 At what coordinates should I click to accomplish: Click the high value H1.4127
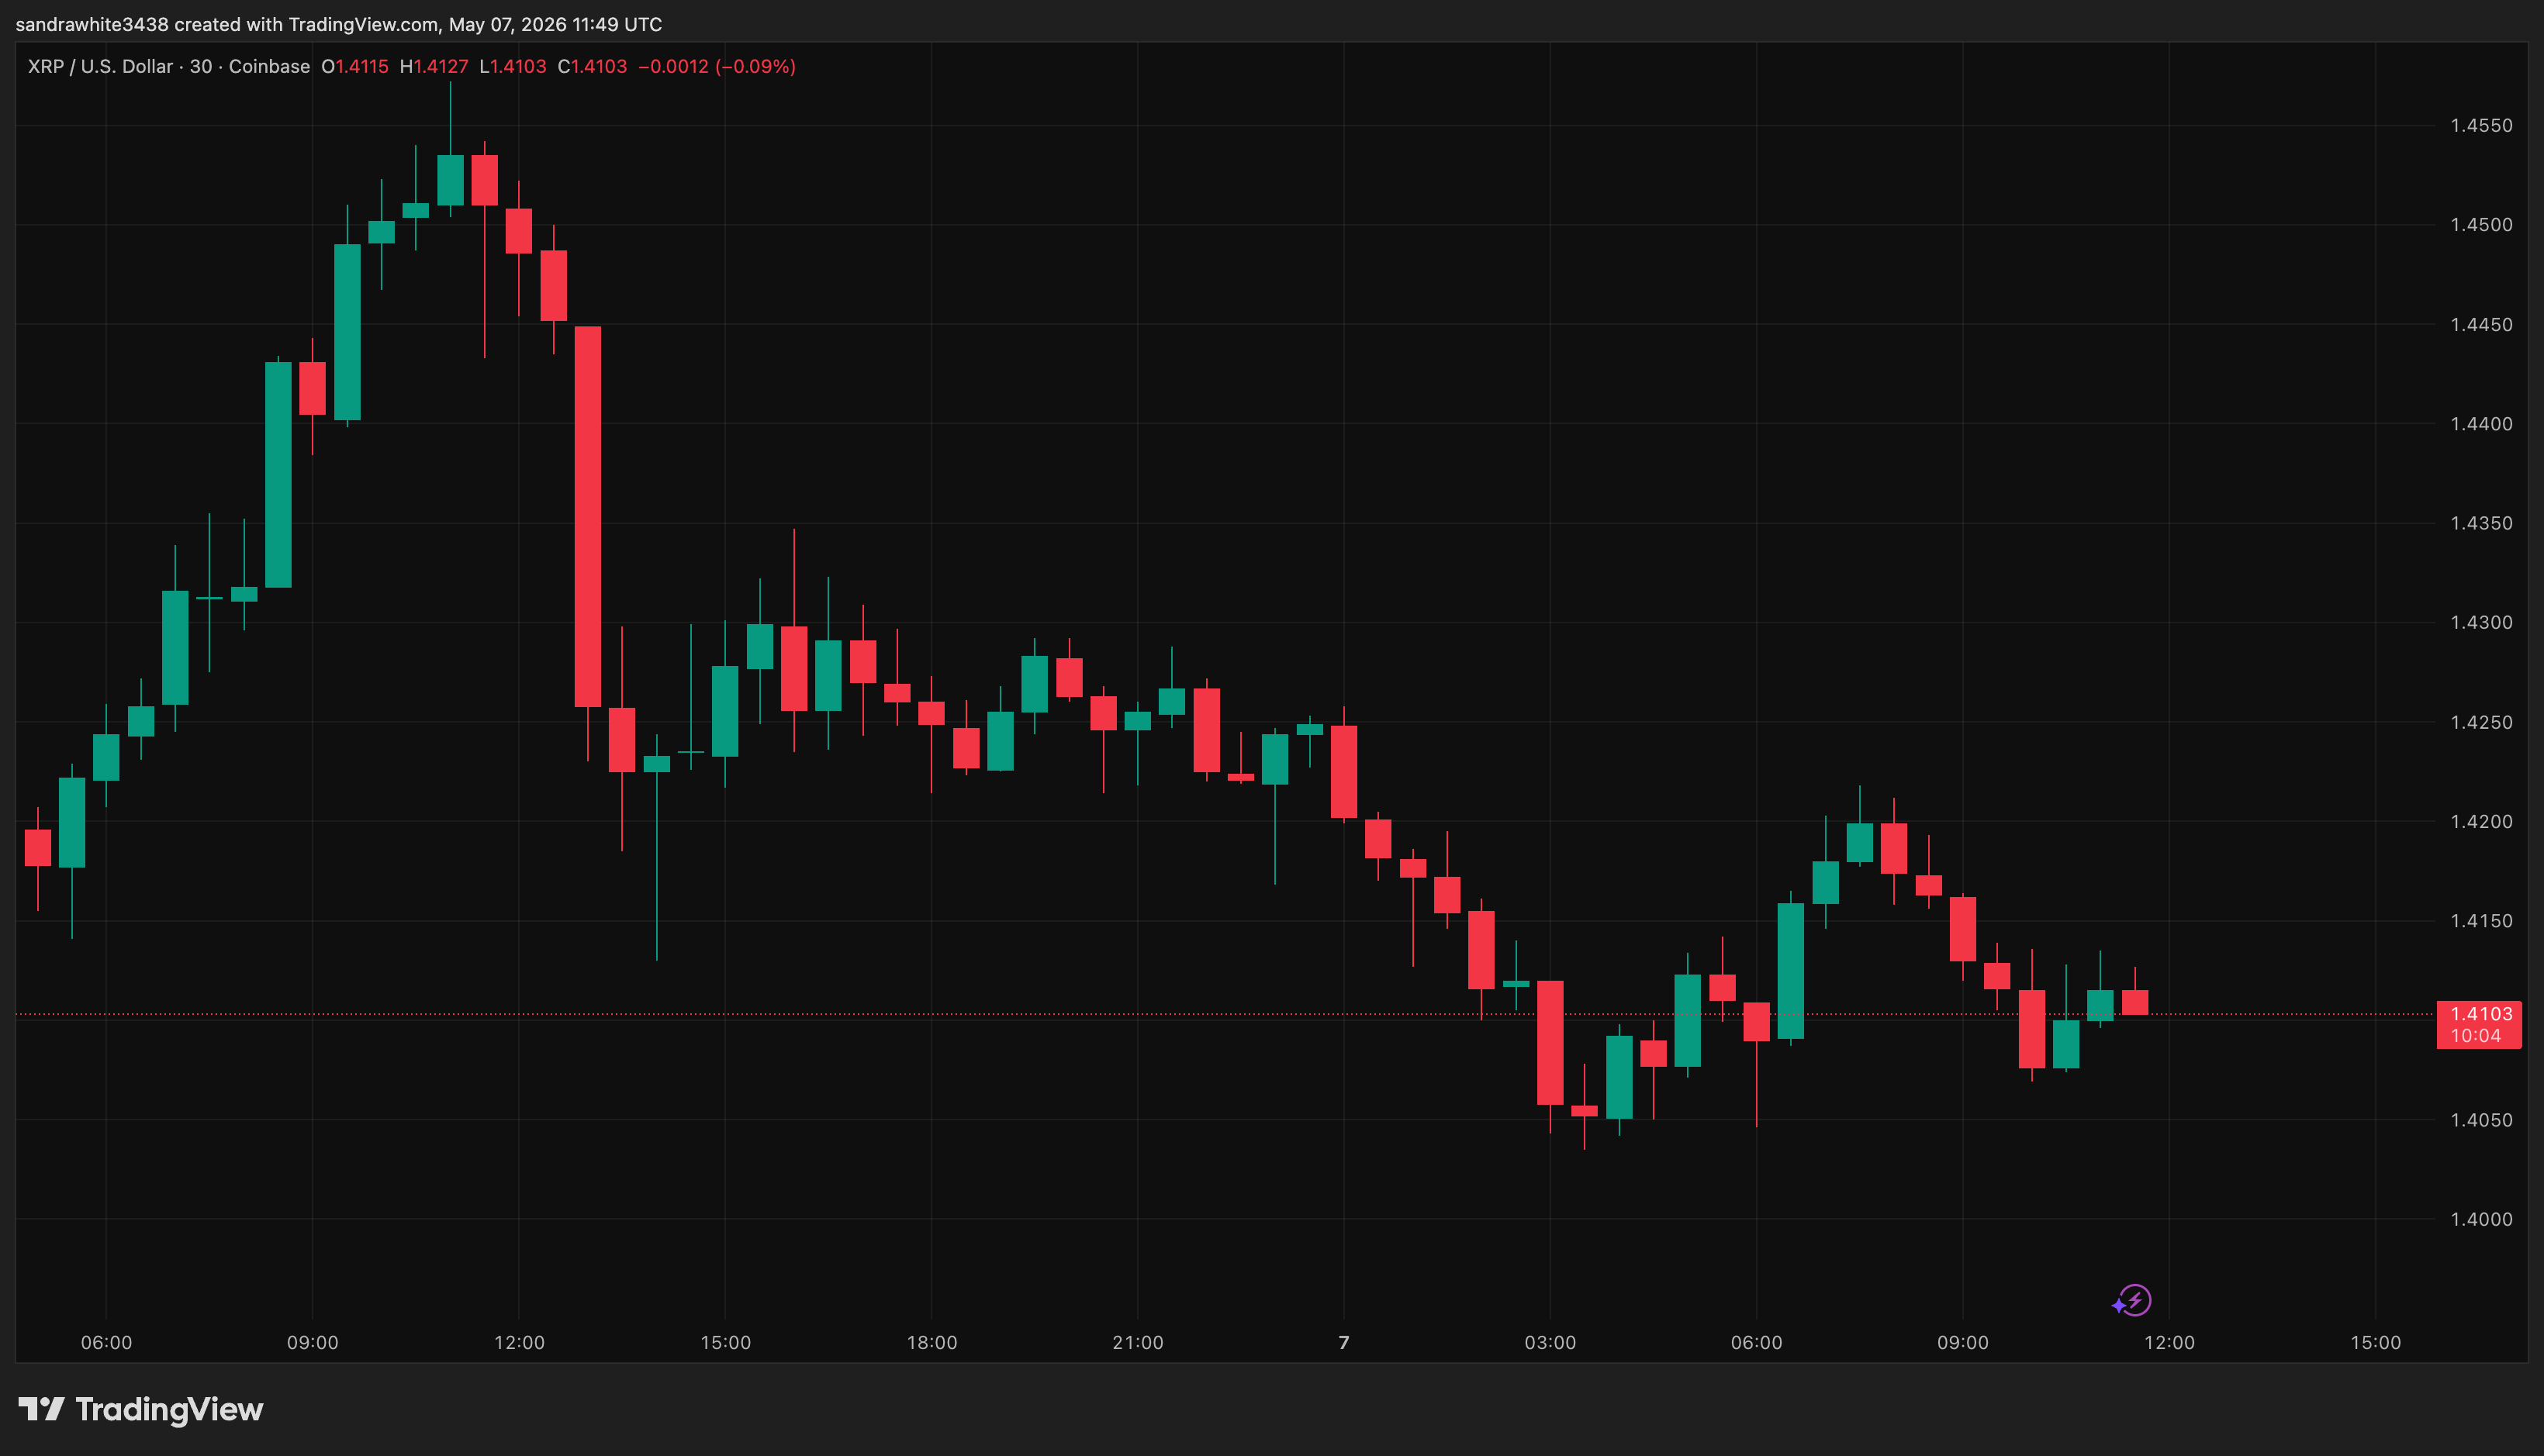coord(433,67)
